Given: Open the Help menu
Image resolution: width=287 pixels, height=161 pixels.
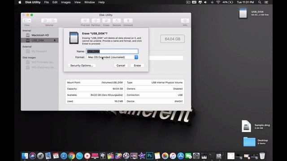Looking at the screenshot, I should tap(101, 2).
